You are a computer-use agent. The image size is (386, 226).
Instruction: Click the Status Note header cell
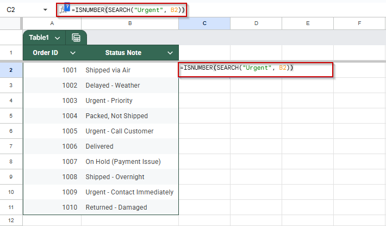130,53
